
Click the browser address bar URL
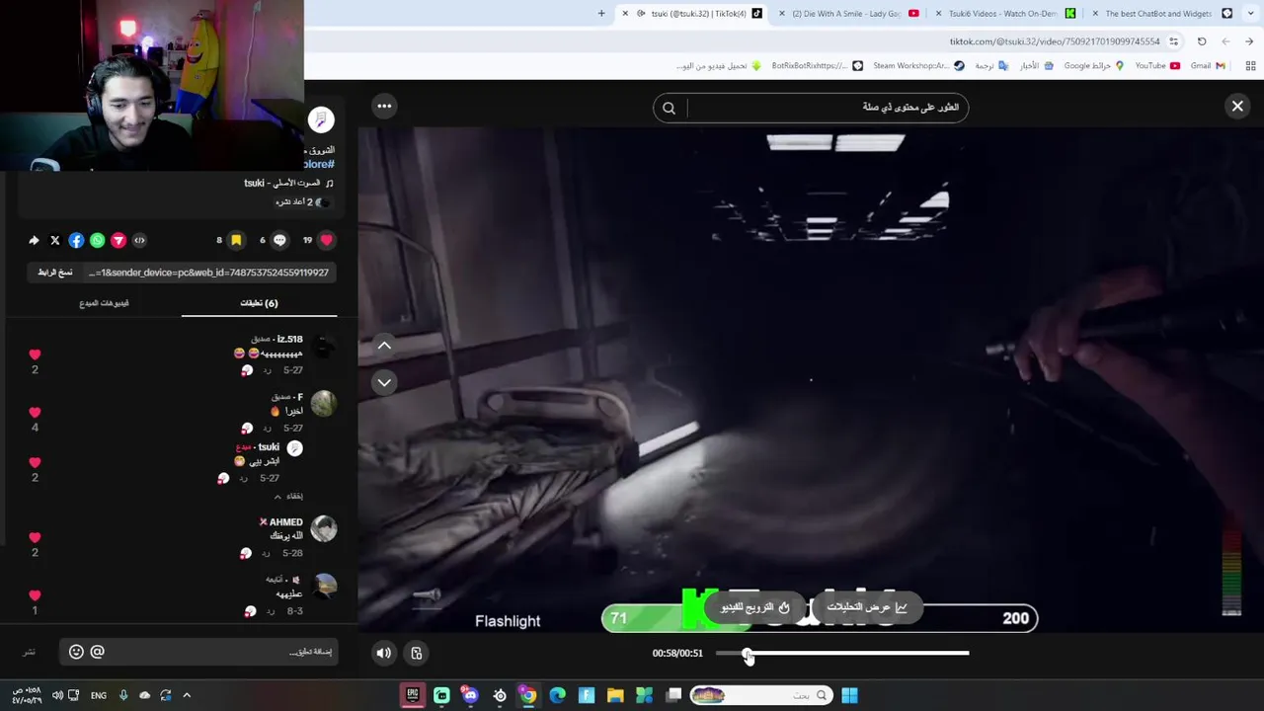click(1055, 41)
